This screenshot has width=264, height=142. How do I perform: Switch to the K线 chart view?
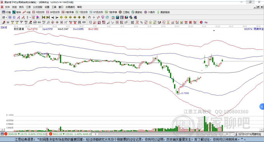click(x=27, y=12)
